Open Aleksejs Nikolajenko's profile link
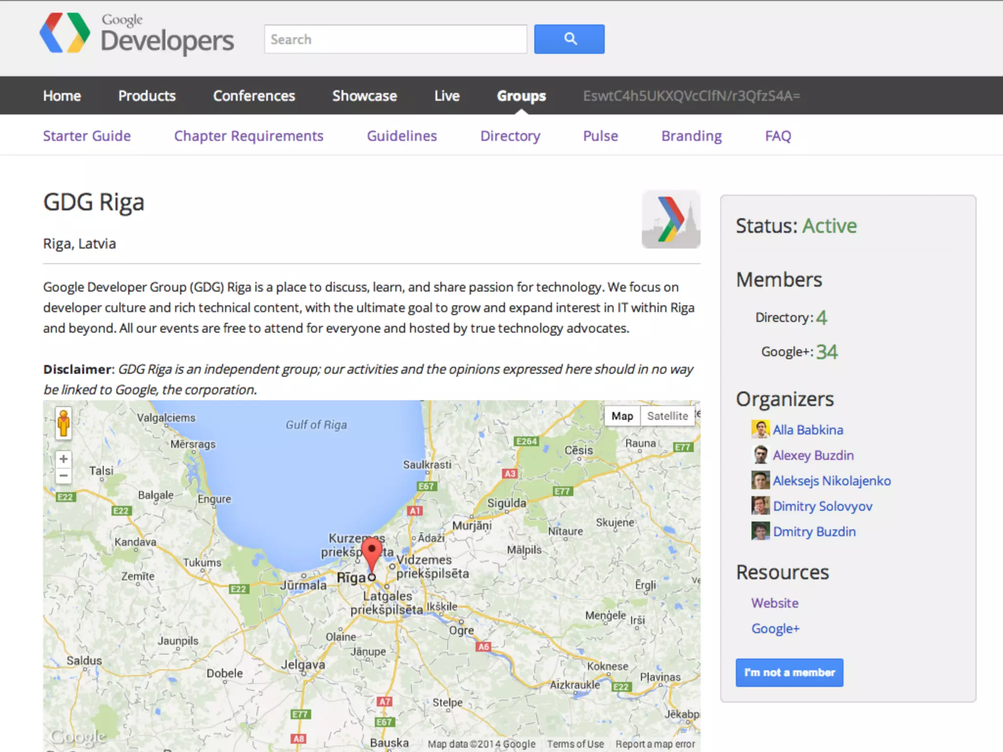 tap(832, 480)
